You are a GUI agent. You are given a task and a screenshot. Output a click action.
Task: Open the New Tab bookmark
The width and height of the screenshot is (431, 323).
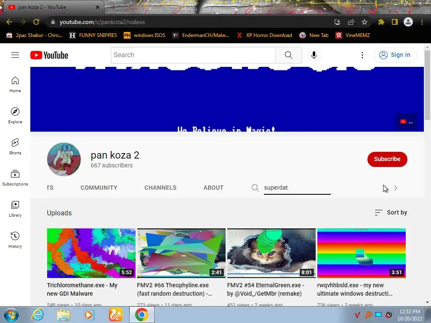pos(314,35)
